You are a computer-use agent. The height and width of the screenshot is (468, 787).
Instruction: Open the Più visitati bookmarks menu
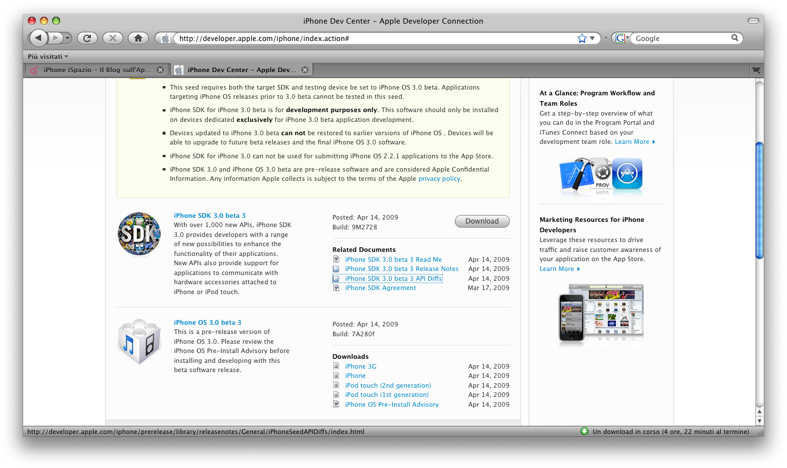[48, 57]
